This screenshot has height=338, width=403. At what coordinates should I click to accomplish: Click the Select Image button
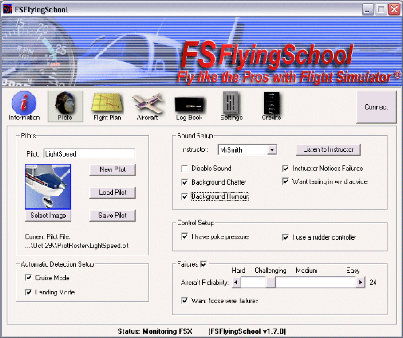click(48, 216)
